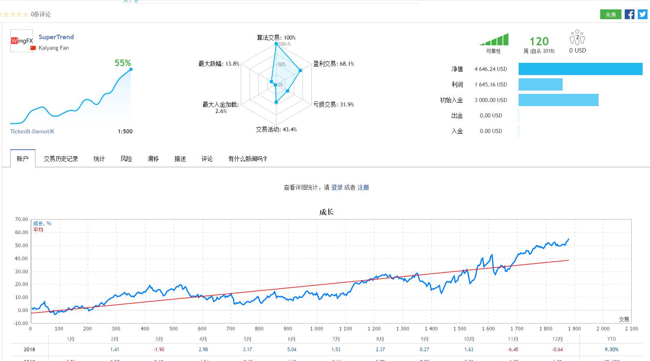This screenshot has width=650, height=361.
Task: Open the 描述 tab
Action: [x=180, y=159]
